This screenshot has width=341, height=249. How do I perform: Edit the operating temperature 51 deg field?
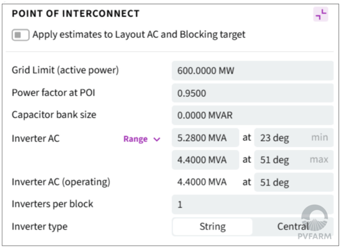coord(294,182)
